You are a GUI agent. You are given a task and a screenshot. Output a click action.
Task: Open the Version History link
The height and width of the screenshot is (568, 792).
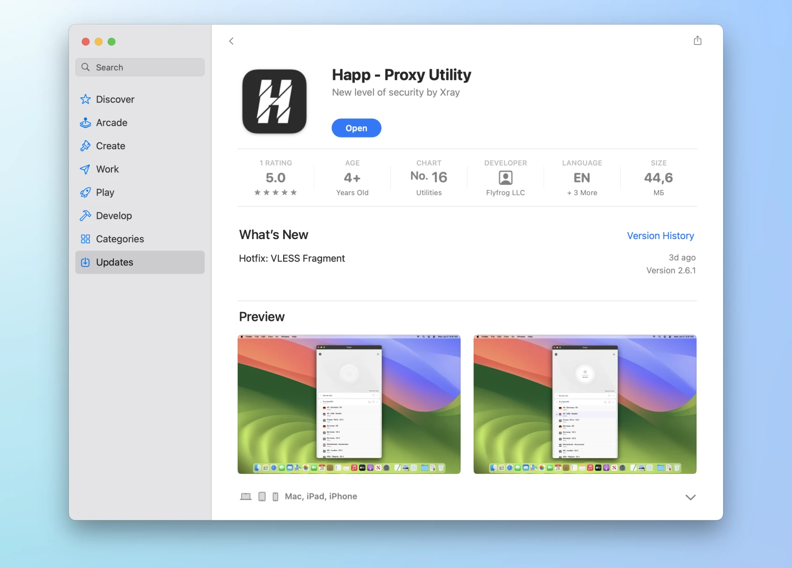click(x=660, y=236)
